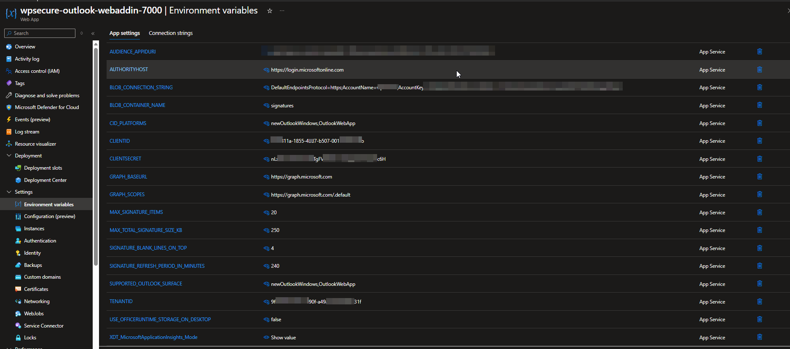The image size is (790, 349).
Task: Open Microsoft Defender for Cloud
Action: tap(47, 107)
